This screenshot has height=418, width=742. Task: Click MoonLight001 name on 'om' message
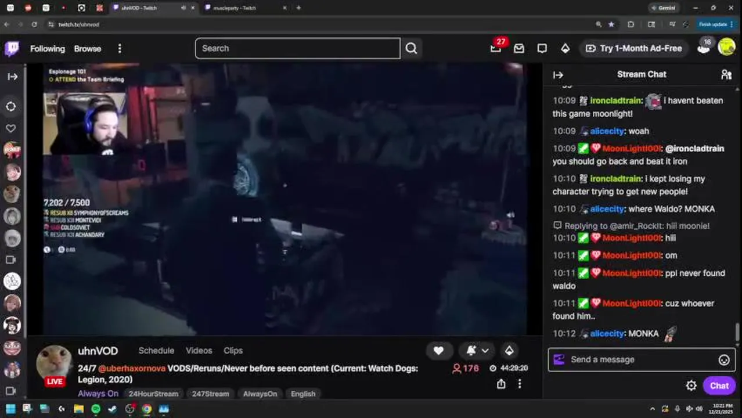pos(631,255)
